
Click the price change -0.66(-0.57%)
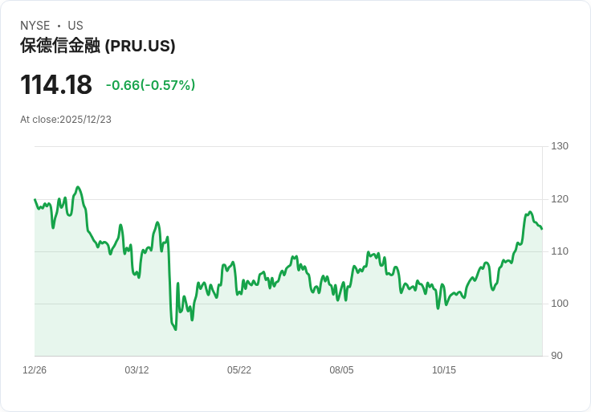[x=150, y=85]
